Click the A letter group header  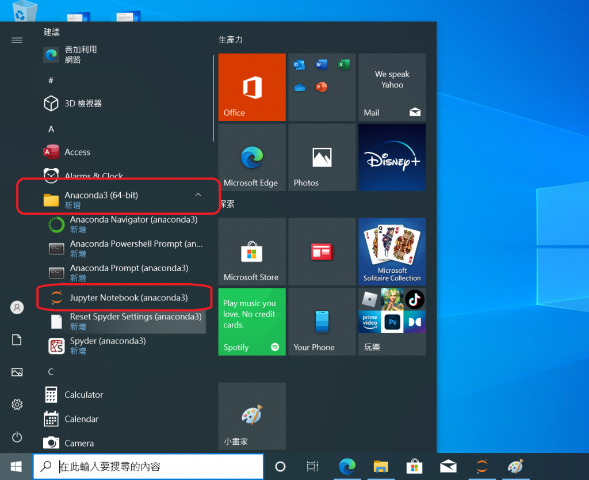pyautogui.click(x=51, y=129)
